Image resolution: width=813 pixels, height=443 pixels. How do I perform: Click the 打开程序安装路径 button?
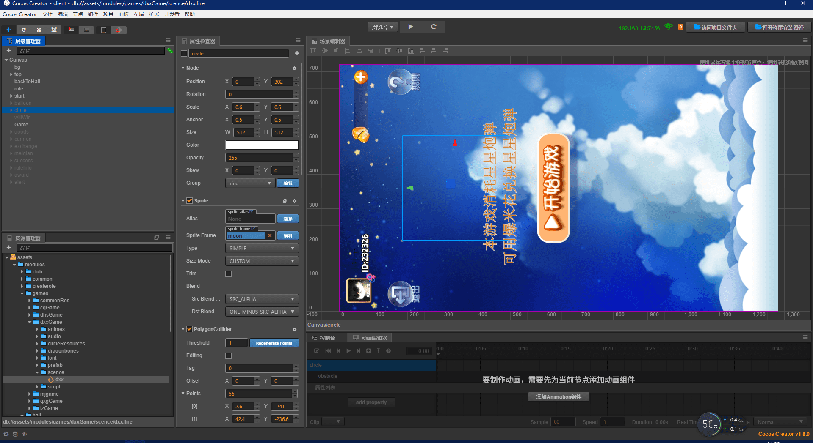[779, 27]
